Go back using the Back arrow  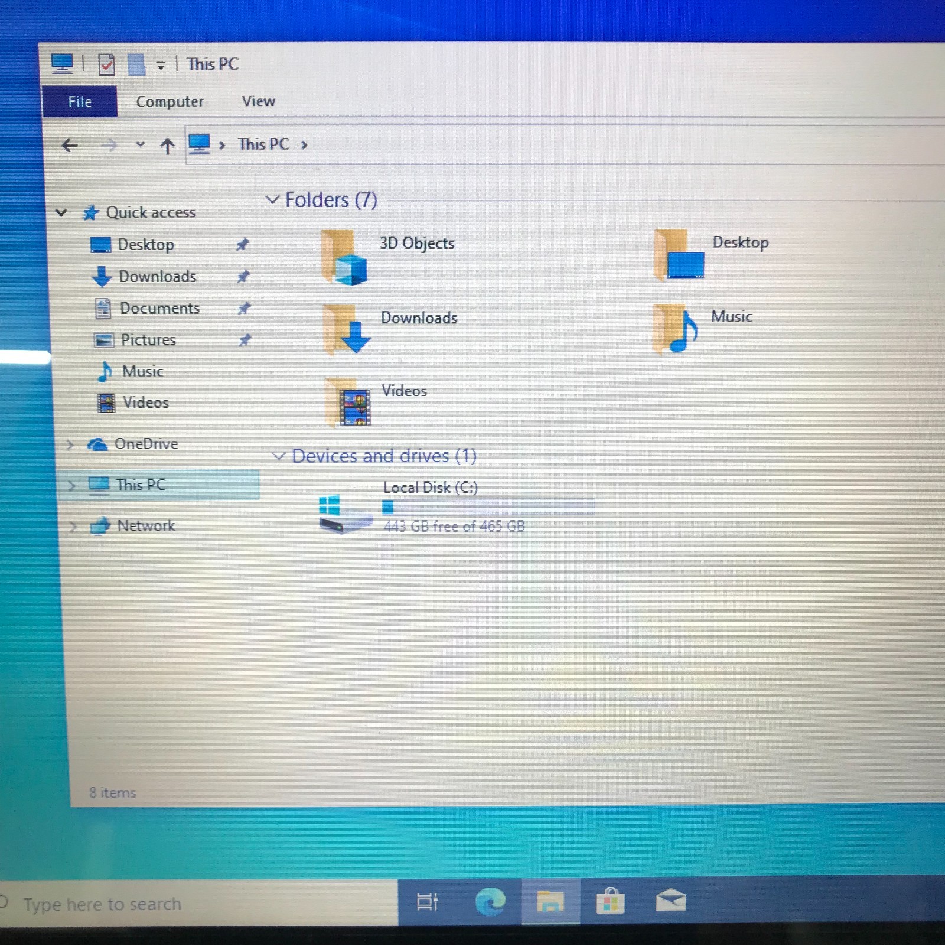pyautogui.click(x=70, y=145)
